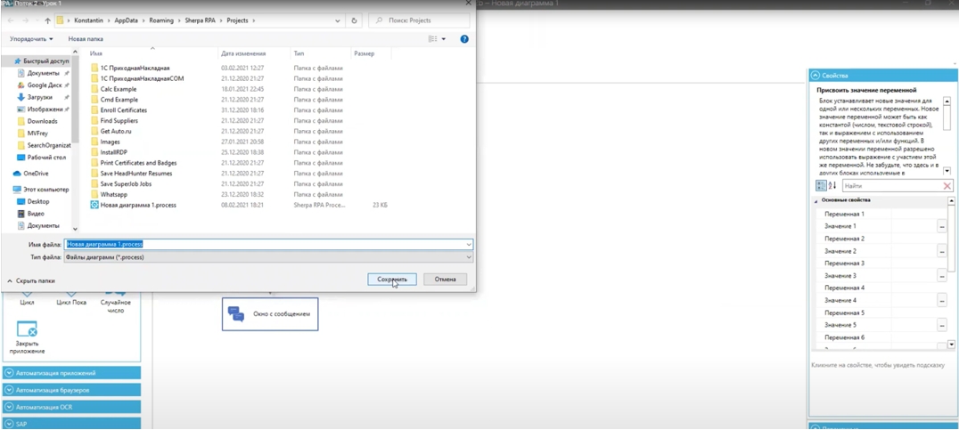Select the message window block icon
The image size is (959, 430).
tap(236, 314)
